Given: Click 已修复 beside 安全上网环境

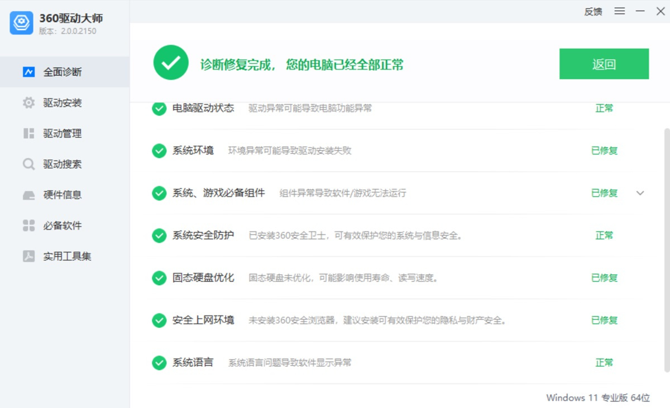Looking at the screenshot, I should tap(604, 320).
